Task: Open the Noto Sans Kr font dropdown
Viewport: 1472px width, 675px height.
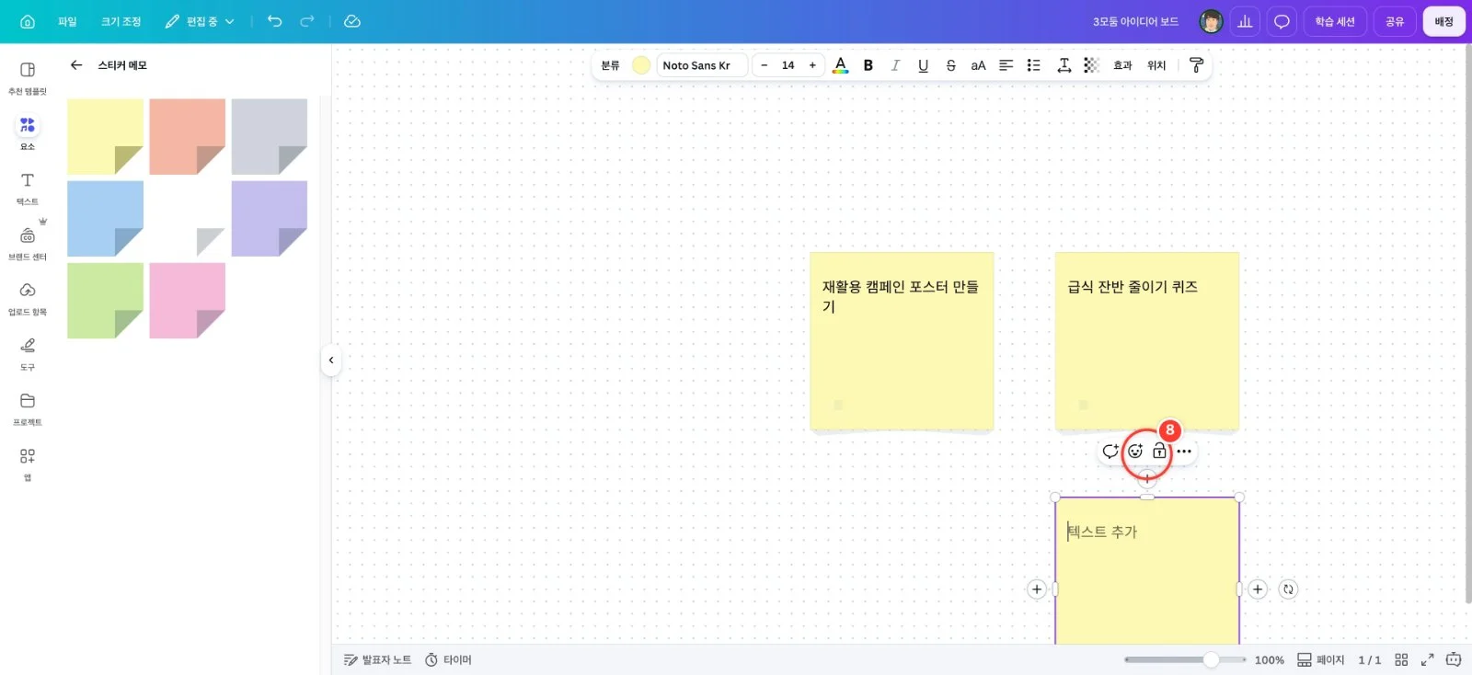Action: pyautogui.click(x=701, y=65)
